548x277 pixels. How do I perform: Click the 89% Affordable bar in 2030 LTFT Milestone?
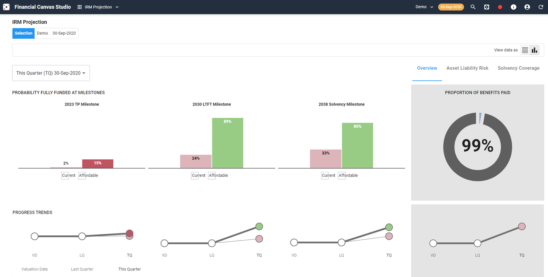point(228,143)
